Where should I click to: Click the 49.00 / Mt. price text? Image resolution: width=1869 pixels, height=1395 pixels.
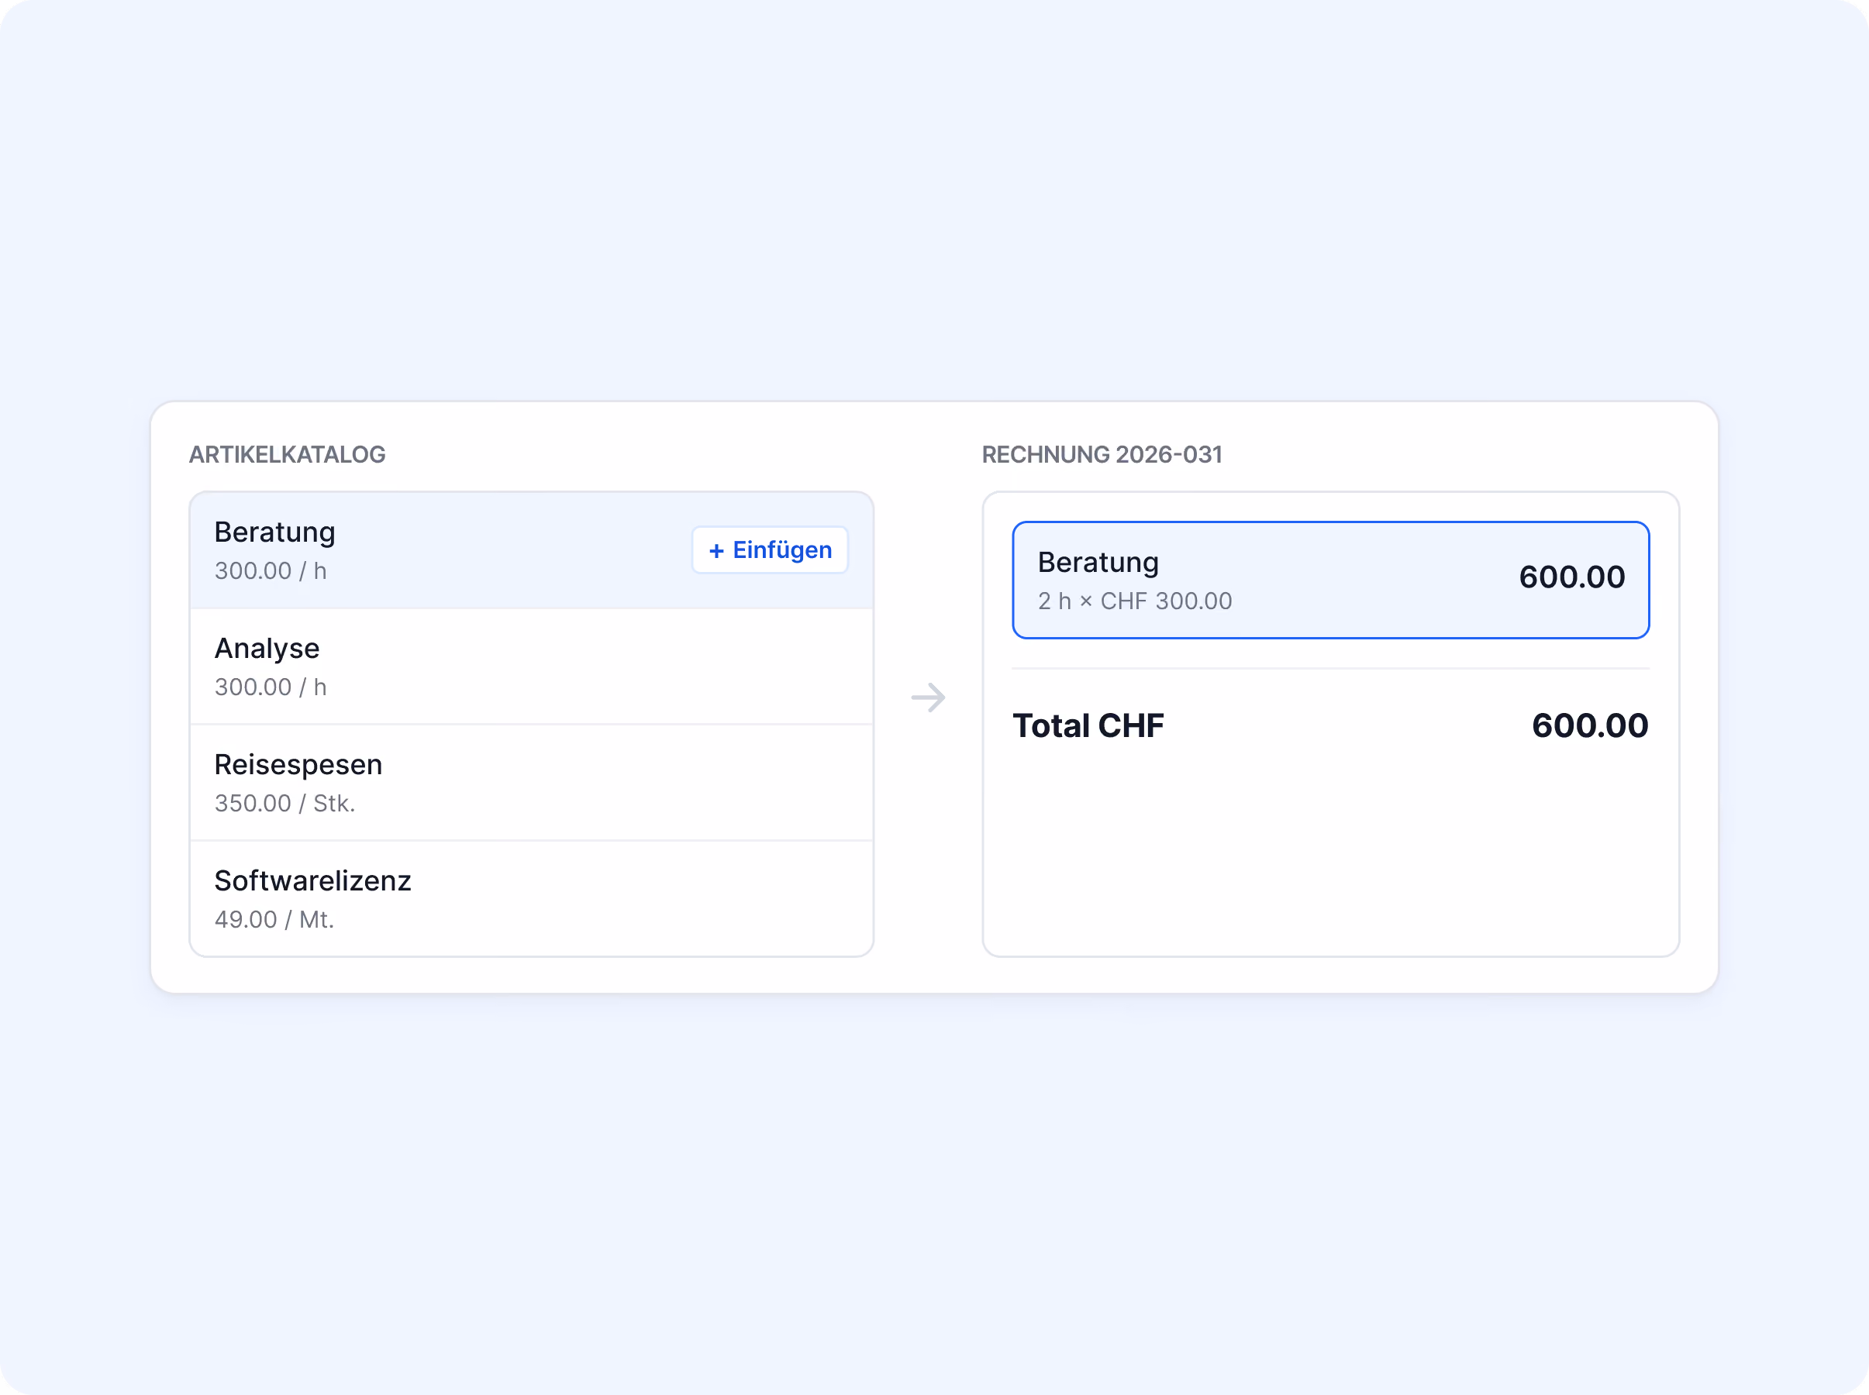[x=274, y=920]
